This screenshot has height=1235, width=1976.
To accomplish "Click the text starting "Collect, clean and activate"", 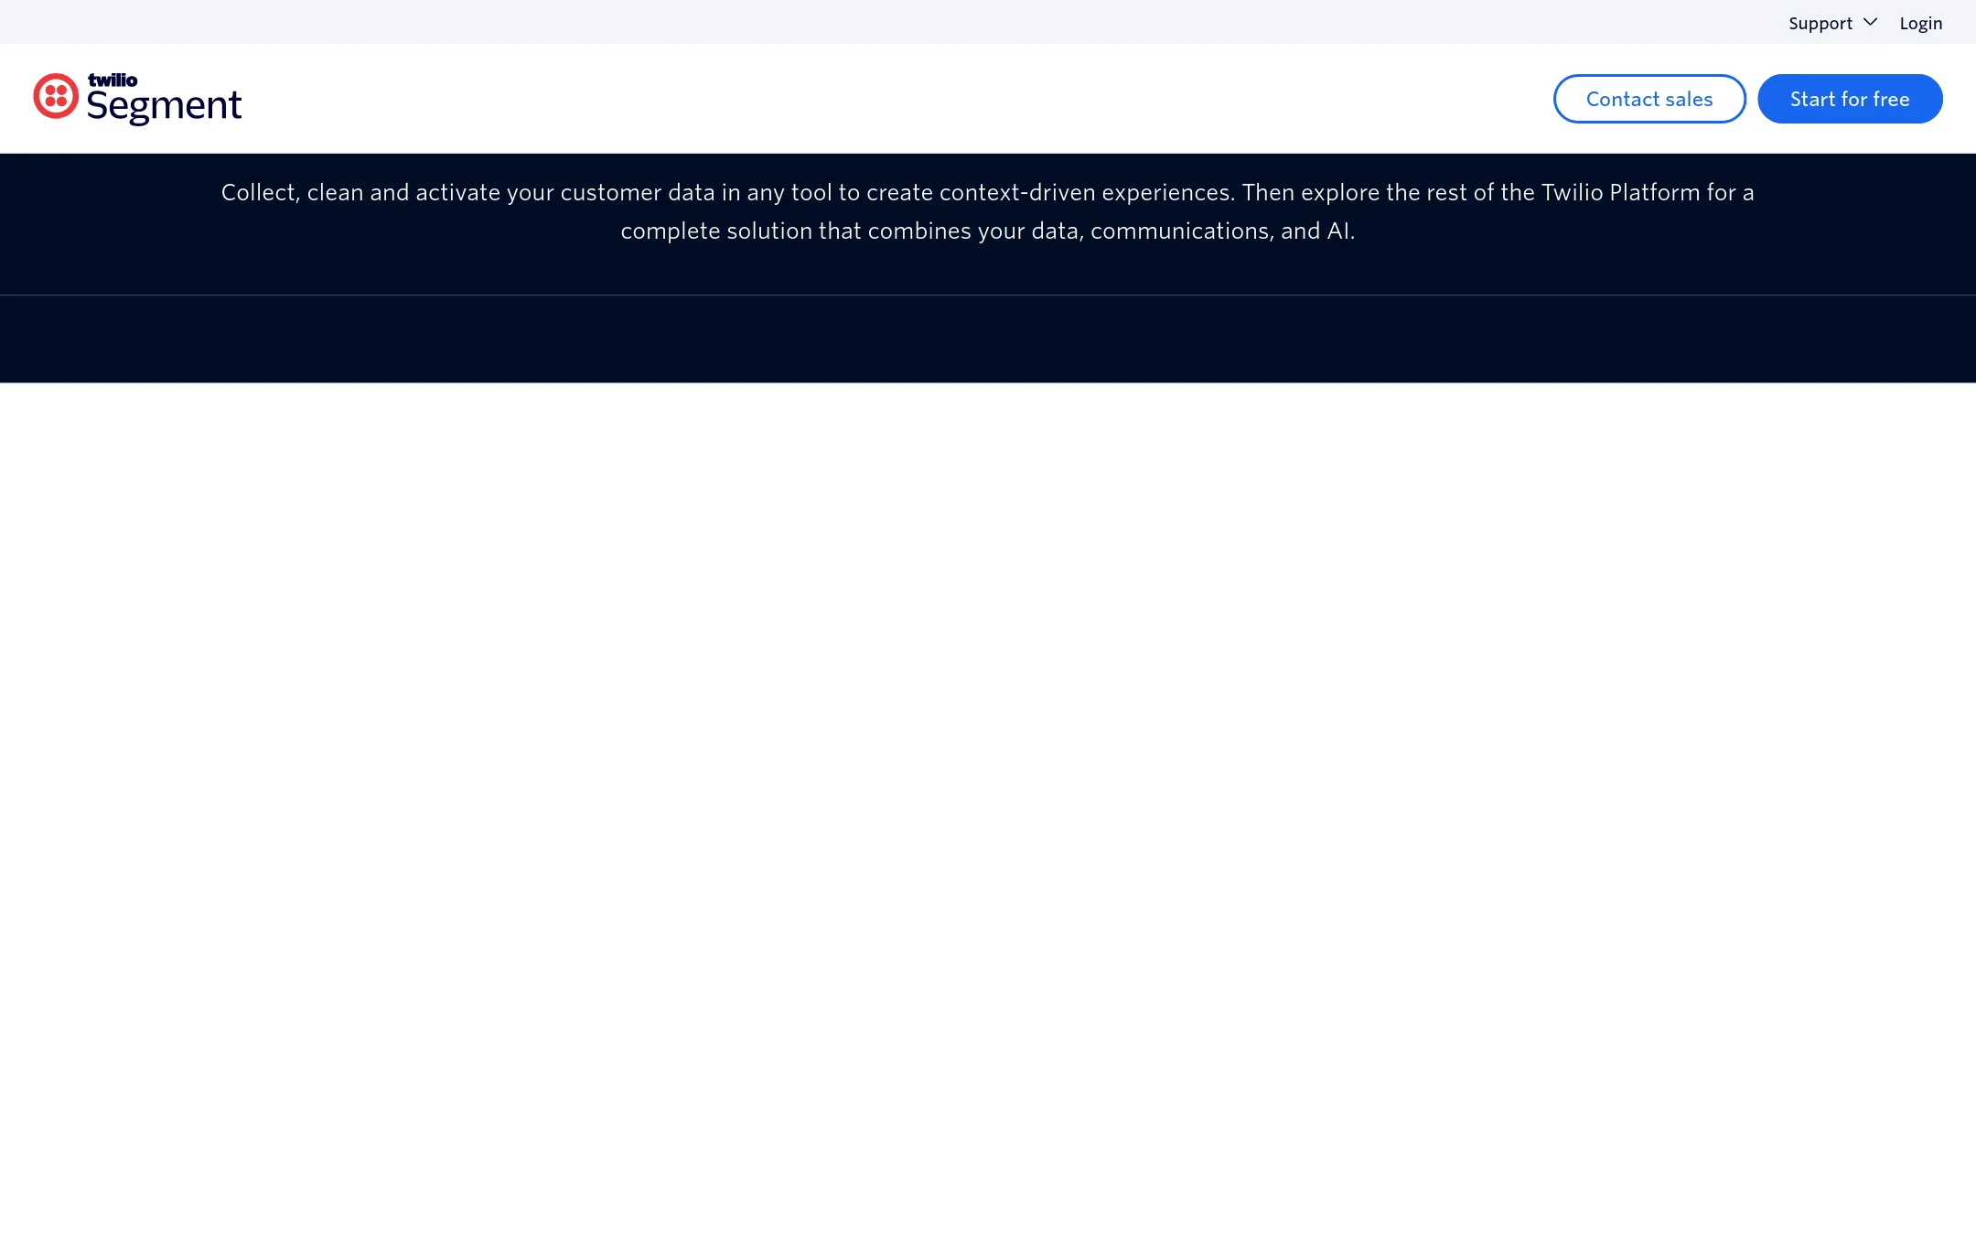I will (x=988, y=211).
